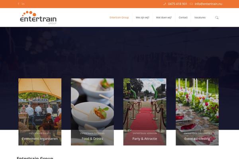Select the Entertrain Group menu item
This screenshot has height=159, width=239.
coord(119,17)
